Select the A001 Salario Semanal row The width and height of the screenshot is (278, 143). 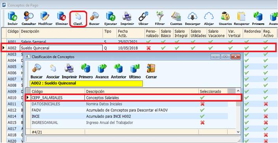tap(139, 42)
